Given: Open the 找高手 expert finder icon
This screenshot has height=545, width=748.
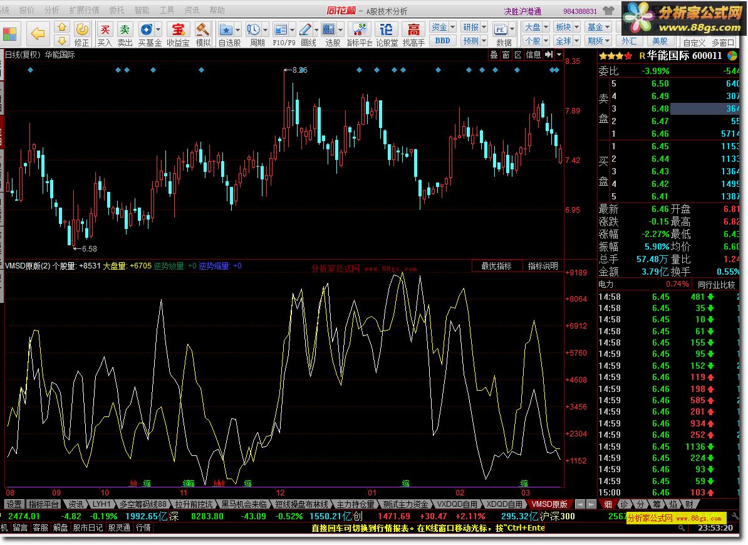Looking at the screenshot, I should tap(413, 30).
